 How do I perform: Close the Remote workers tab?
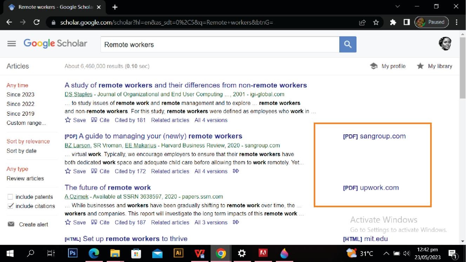click(99, 7)
